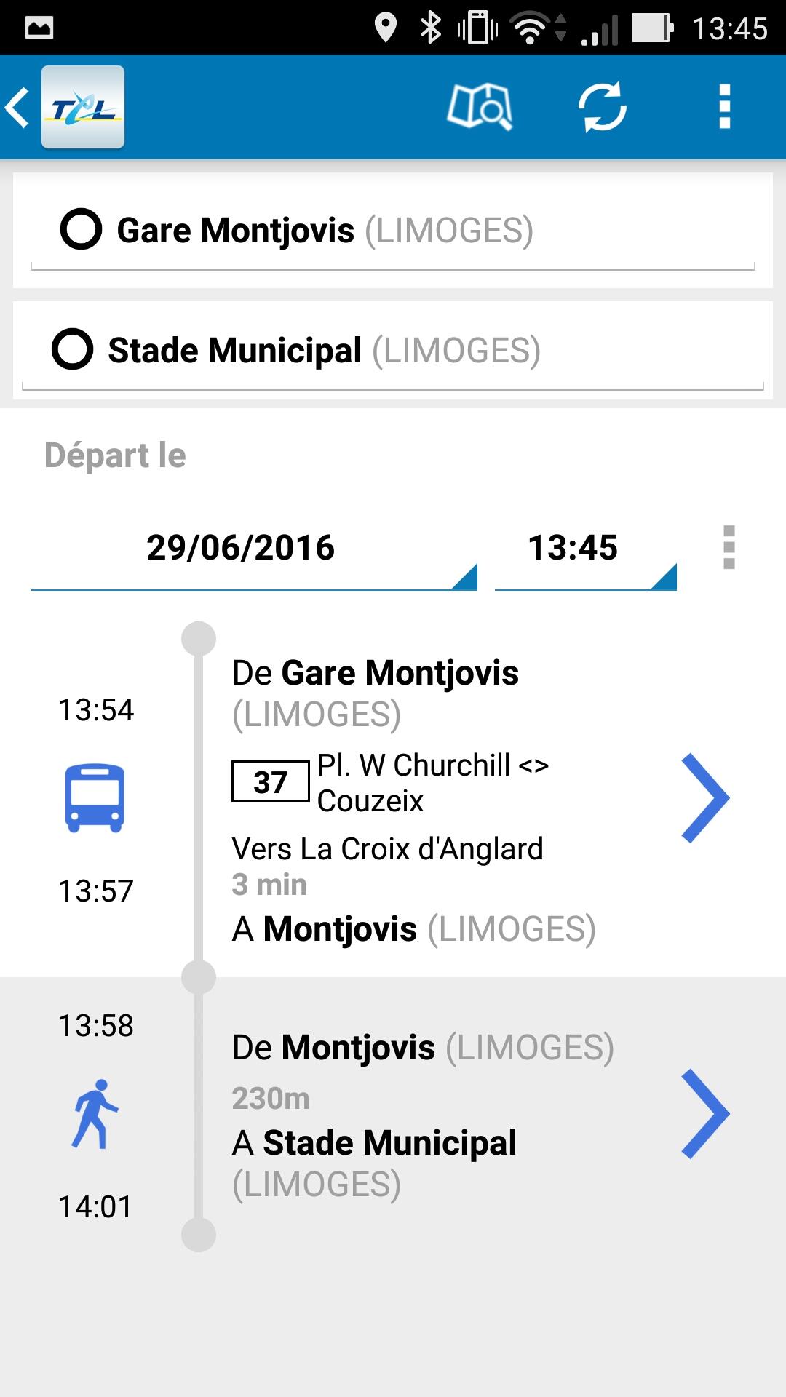Select the Stade Municipal circle marker
The width and height of the screenshot is (786, 1397).
tap(72, 350)
